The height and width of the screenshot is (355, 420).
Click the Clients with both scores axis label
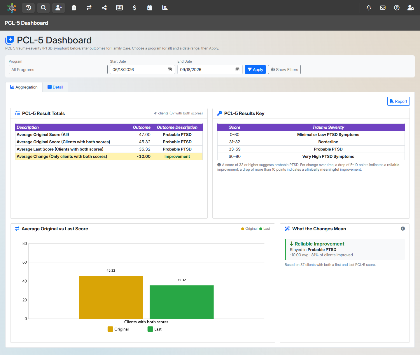[x=146, y=322]
